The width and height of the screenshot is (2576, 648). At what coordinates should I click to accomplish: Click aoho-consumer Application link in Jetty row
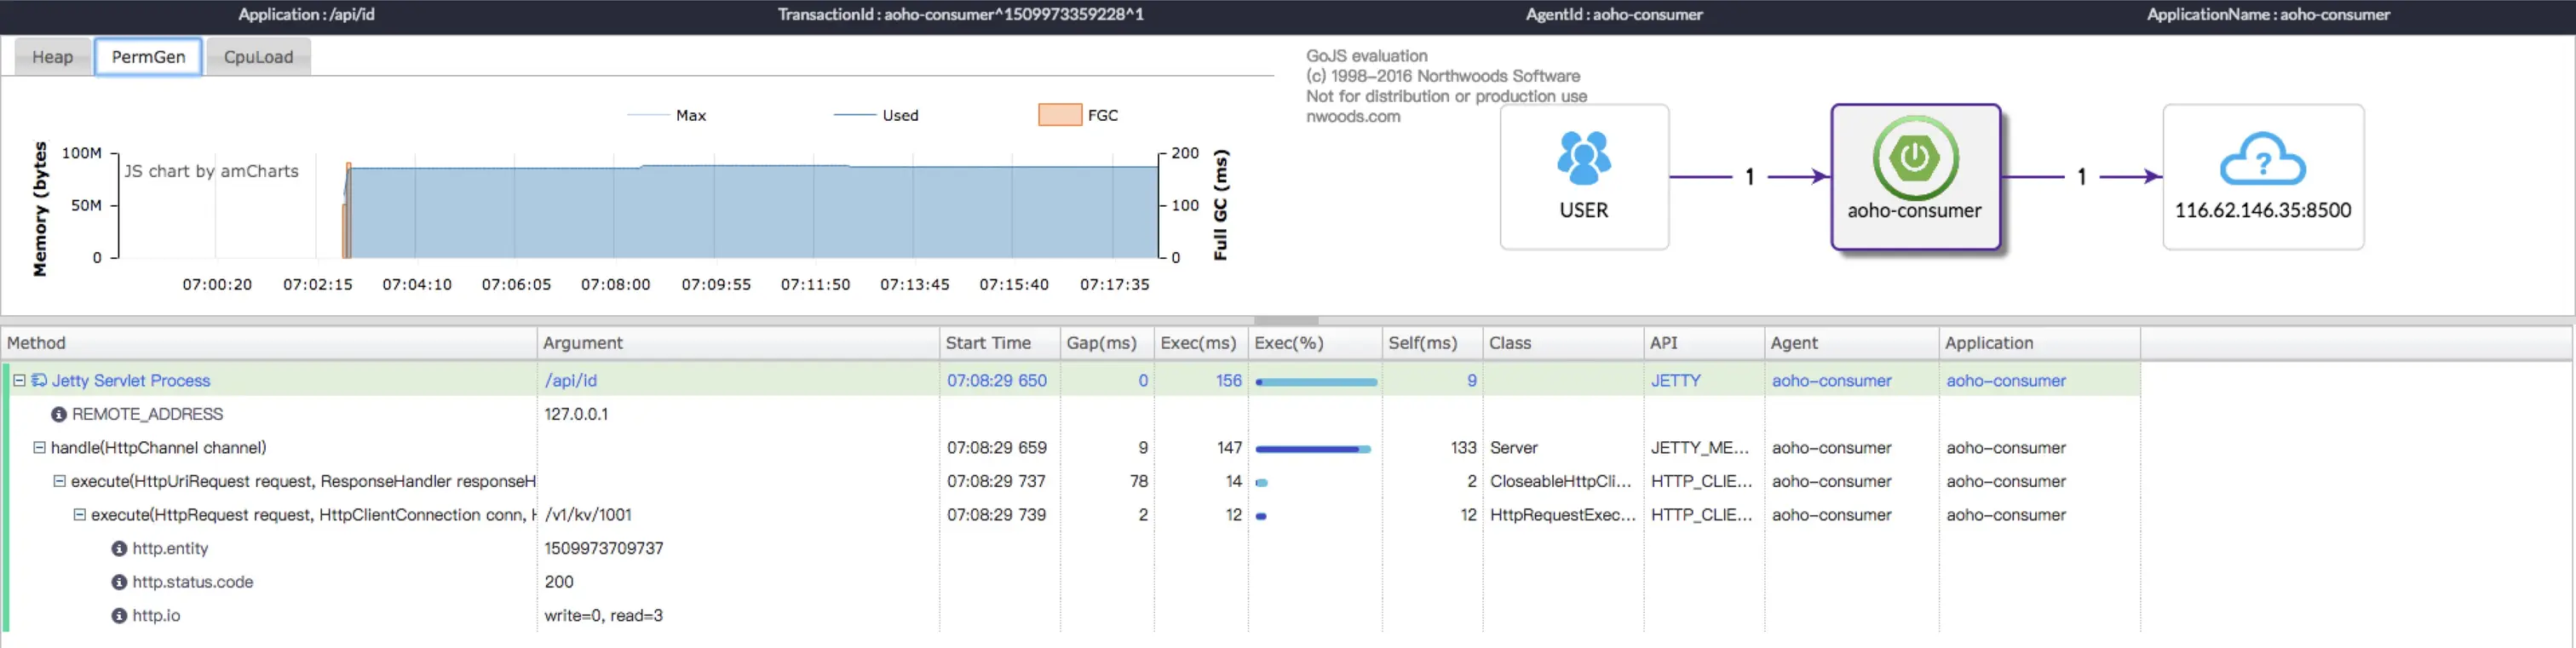(2005, 380)
